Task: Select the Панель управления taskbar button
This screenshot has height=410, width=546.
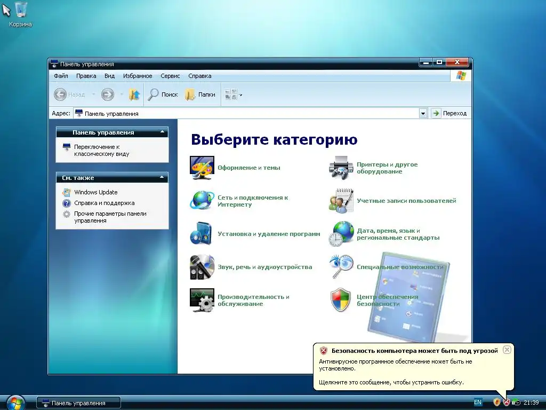Action: pos(79,403)
